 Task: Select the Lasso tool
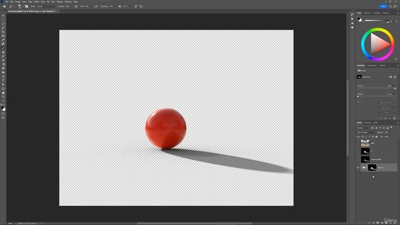[x=3, y=24]
